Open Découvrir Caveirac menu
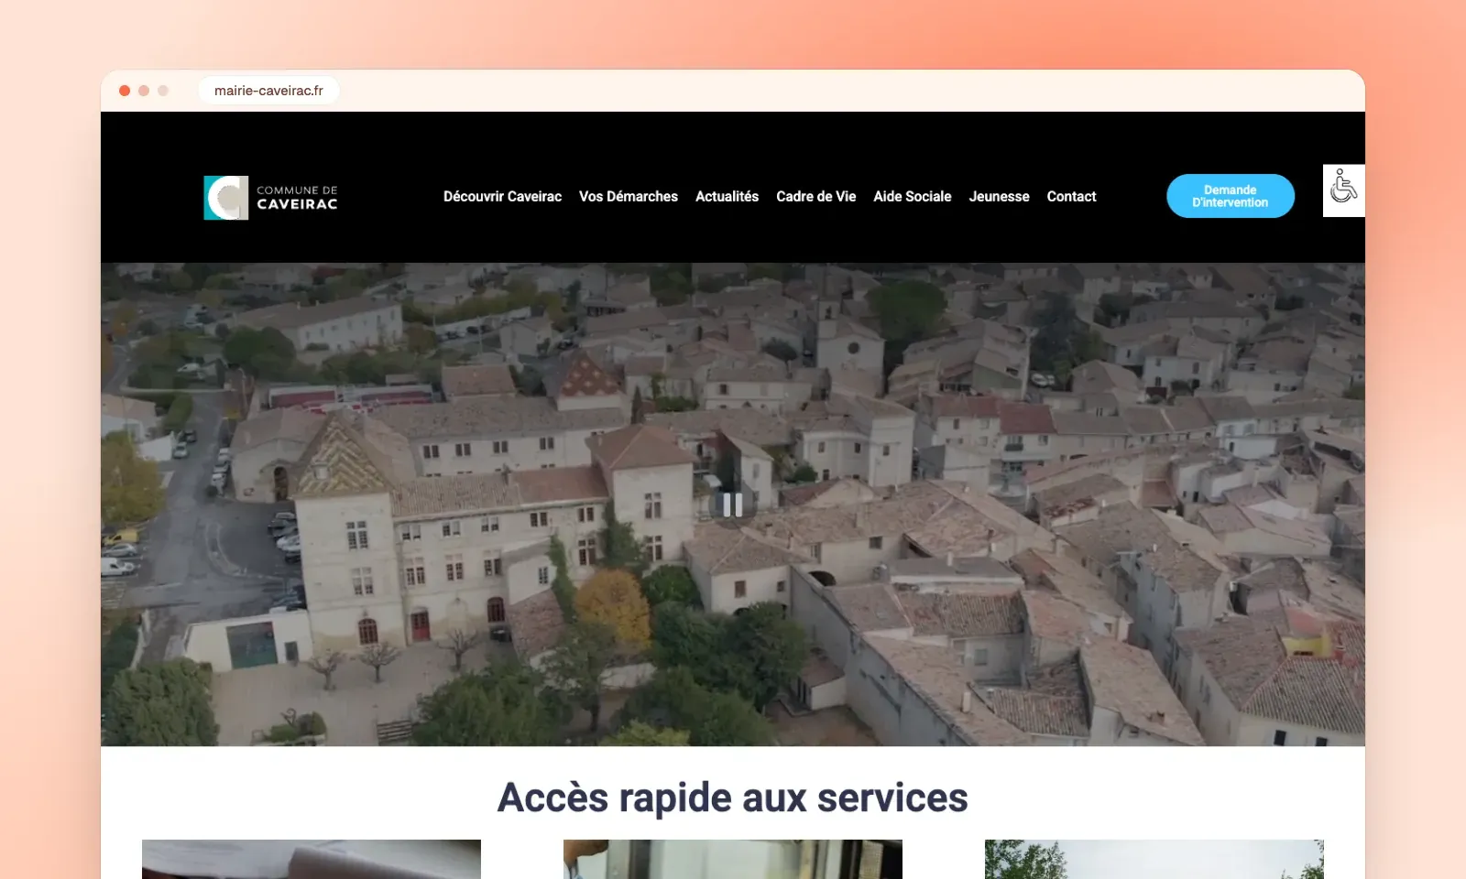The width and height of the screenshot is (1466, 879). pos(502,197)
